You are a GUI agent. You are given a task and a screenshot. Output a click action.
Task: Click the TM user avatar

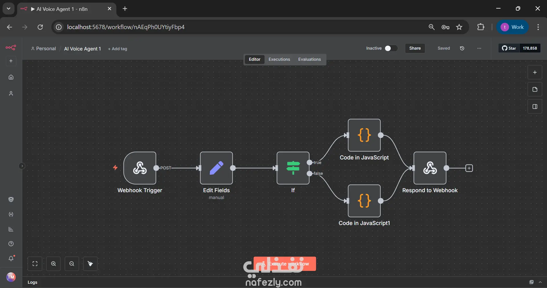(11, 277)
